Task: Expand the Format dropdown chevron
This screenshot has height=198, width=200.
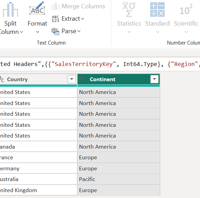Action: coord(38,32)
